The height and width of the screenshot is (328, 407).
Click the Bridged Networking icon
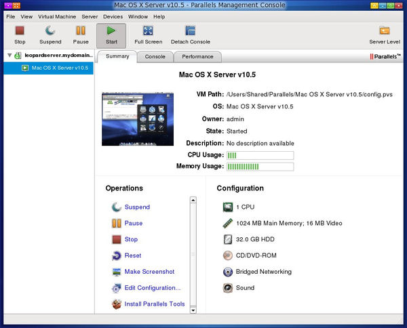pos(228,272)
